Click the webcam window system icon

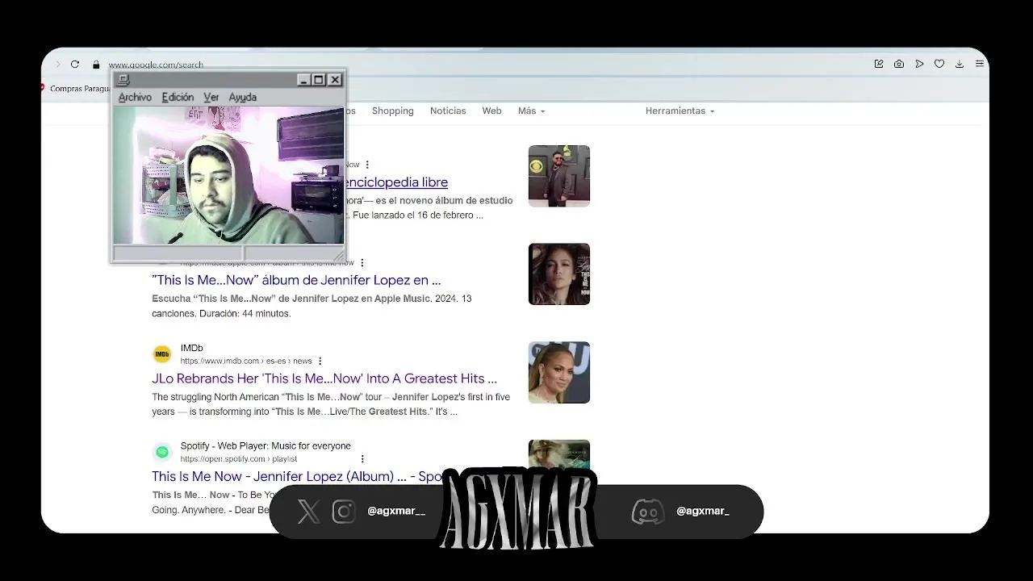pyautogui.click(x=123, y=80)
